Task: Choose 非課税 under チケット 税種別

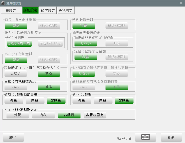Action: tap(124, 101)
